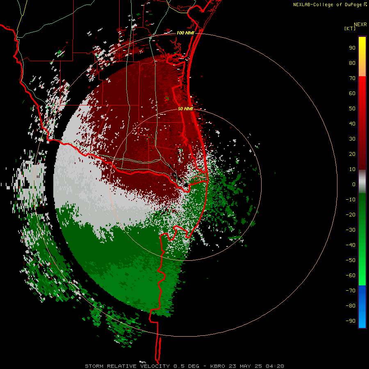Click the 30 value on velocity scale

point(352,139)
